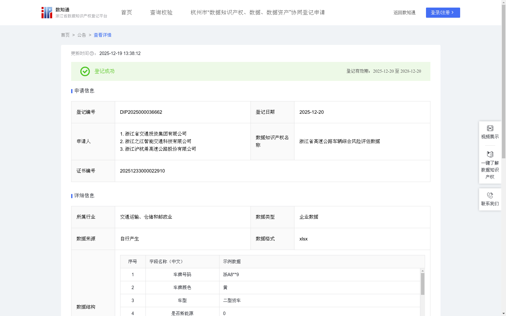Click the 数据结构 row label
The height and width of the screenshot is (316, 506).
(x=86, y=307)
